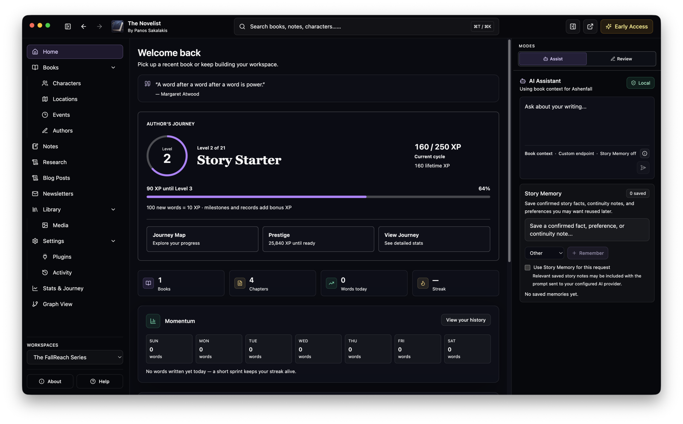This screenshot has height=424, width=683.
Task: Toggle the left sidebar panel icon
Action: pyautogui.click(x=68, y=26)
